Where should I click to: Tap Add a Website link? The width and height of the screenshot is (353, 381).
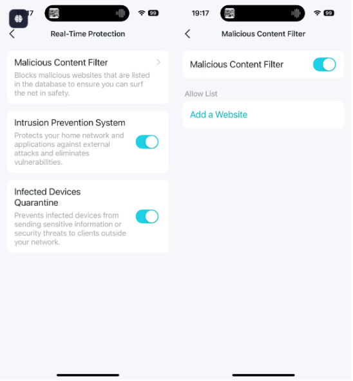[x=218, y=115]
